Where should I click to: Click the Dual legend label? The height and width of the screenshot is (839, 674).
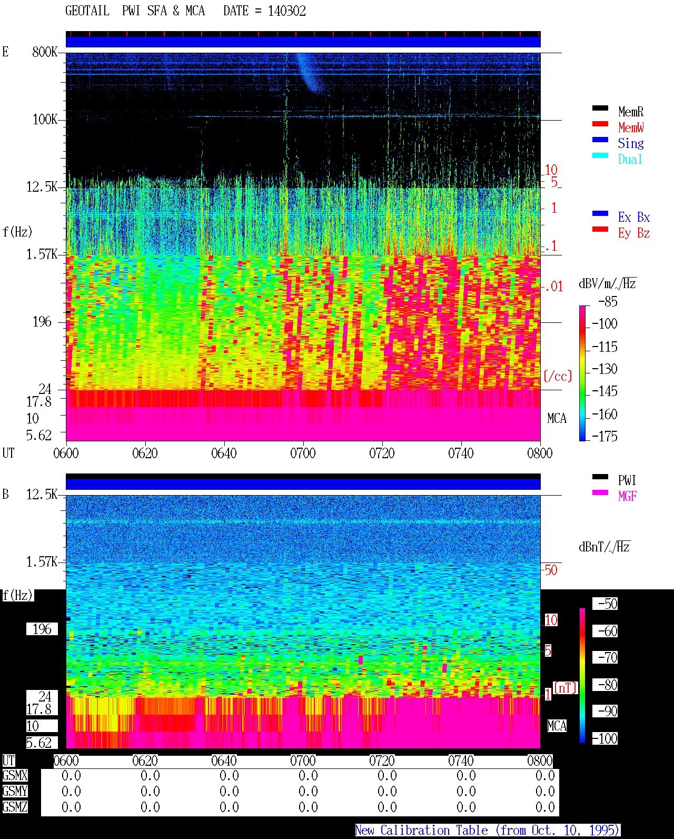point(631,159)
